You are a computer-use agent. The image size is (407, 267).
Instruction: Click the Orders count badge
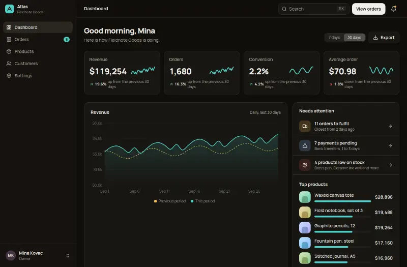click(x=67, y=40)
